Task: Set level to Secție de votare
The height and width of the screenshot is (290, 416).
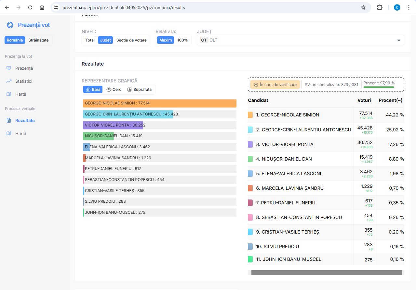Action: pyautogui.click(x=131, y=40)
